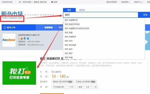Select suggestion 我打 快递
Screen dimensions: 150x94
pos(68,57)
